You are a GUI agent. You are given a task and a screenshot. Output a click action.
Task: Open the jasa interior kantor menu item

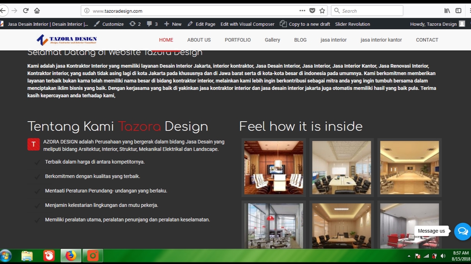pyautogui.click(x=381, y=40)
